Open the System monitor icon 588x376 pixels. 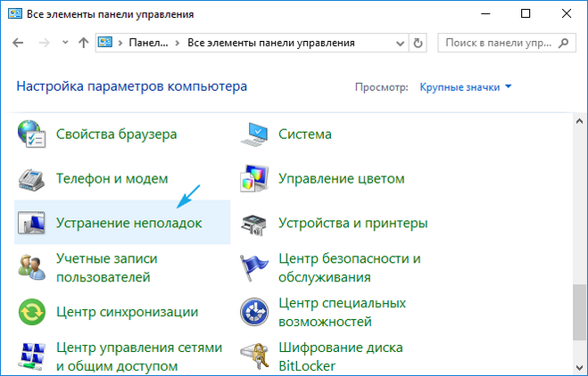pos(255,134)
